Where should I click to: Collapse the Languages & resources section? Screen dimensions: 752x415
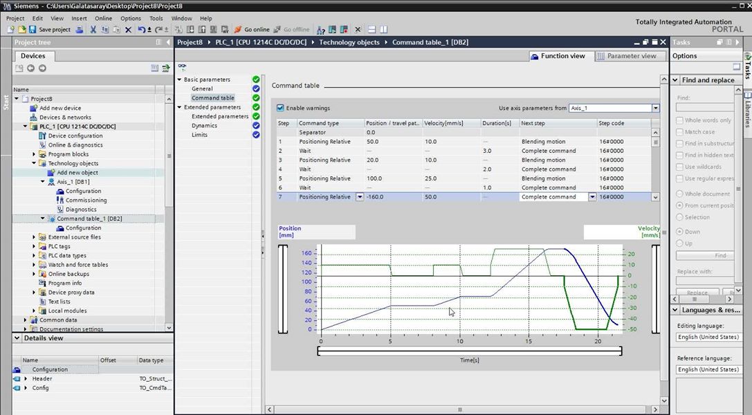click(x=675, y=310)
